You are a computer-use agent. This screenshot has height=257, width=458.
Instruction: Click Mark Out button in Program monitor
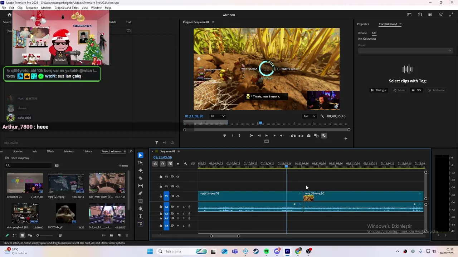tap(240, 136)
